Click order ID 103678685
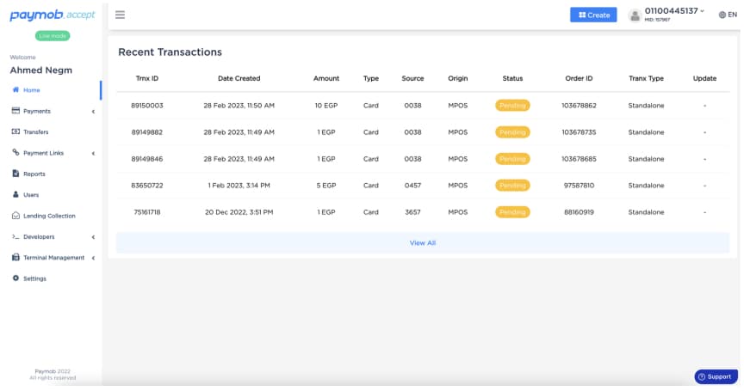 [x=579, y=159]
